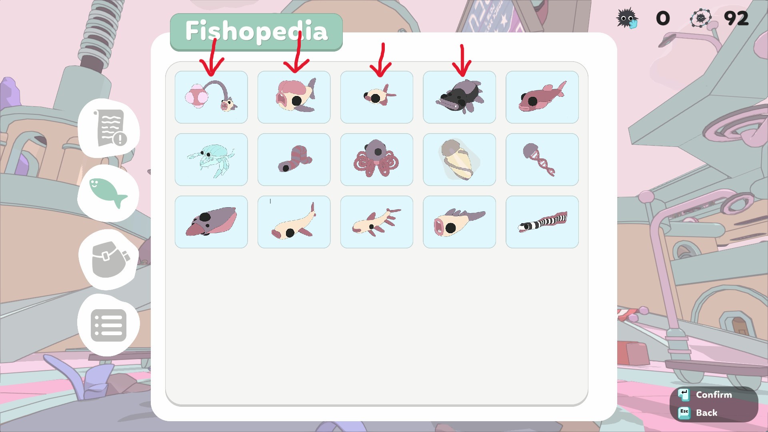Select the purple beaked fish entry
Viewport: 768px width, 432px height.
(x=211, y=222)
